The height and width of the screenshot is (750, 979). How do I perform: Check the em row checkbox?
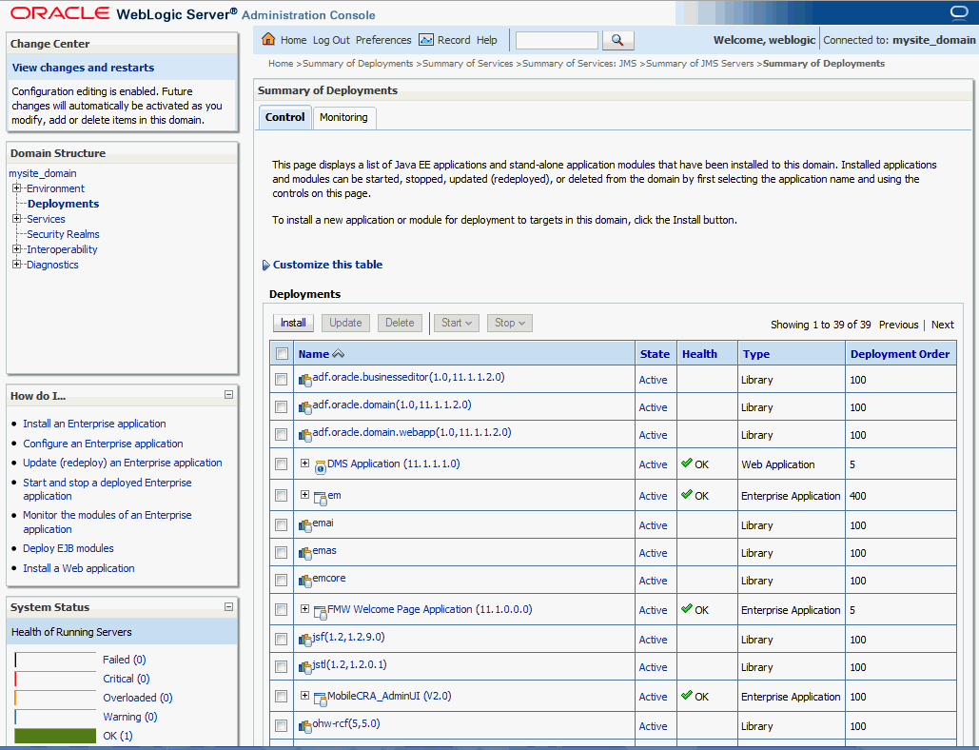(x=281, y=495)
